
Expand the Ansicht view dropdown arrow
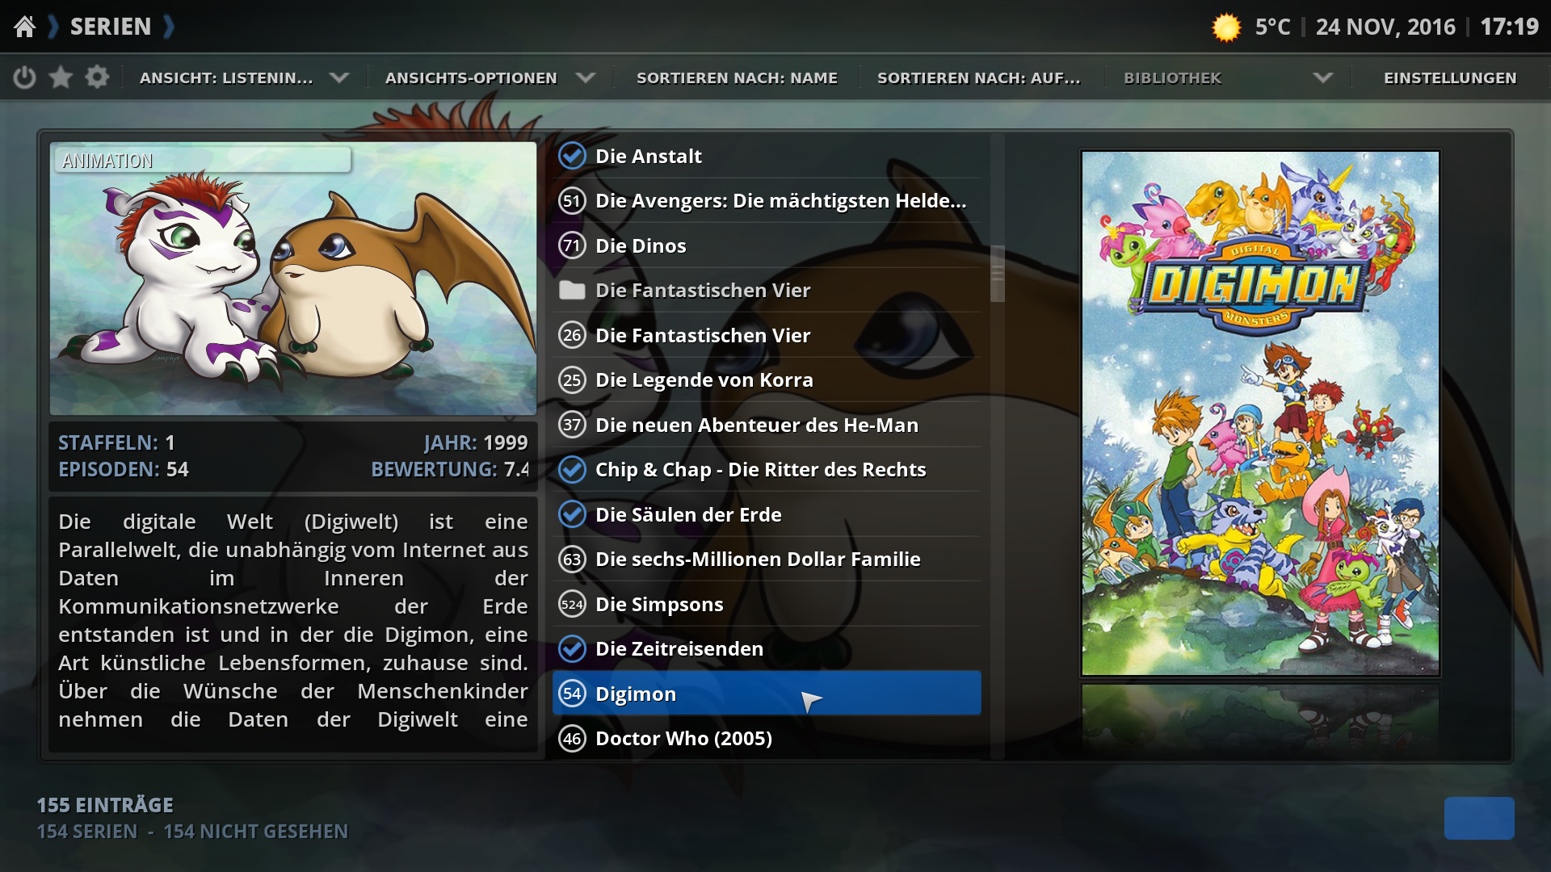pos(339,78)
